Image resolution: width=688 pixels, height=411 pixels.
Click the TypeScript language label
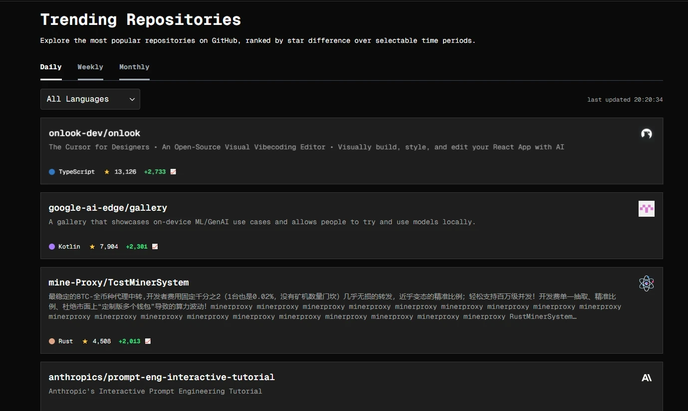pyautogui.click(x=77, y=172)
